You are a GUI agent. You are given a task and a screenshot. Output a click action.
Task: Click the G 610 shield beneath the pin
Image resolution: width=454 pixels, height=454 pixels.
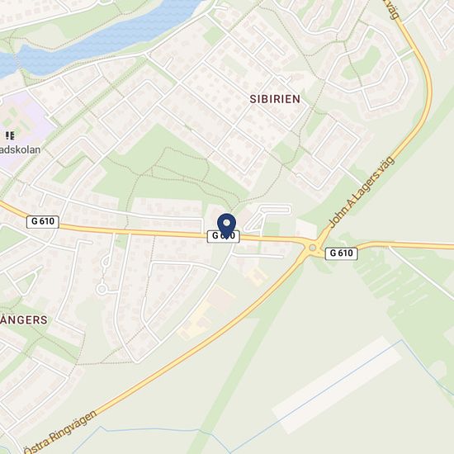point(223,237)
